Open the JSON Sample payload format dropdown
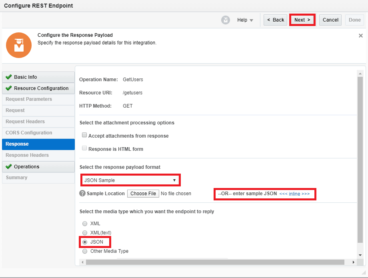The width and height of the screenshot is (368, 278). [130, 180]
